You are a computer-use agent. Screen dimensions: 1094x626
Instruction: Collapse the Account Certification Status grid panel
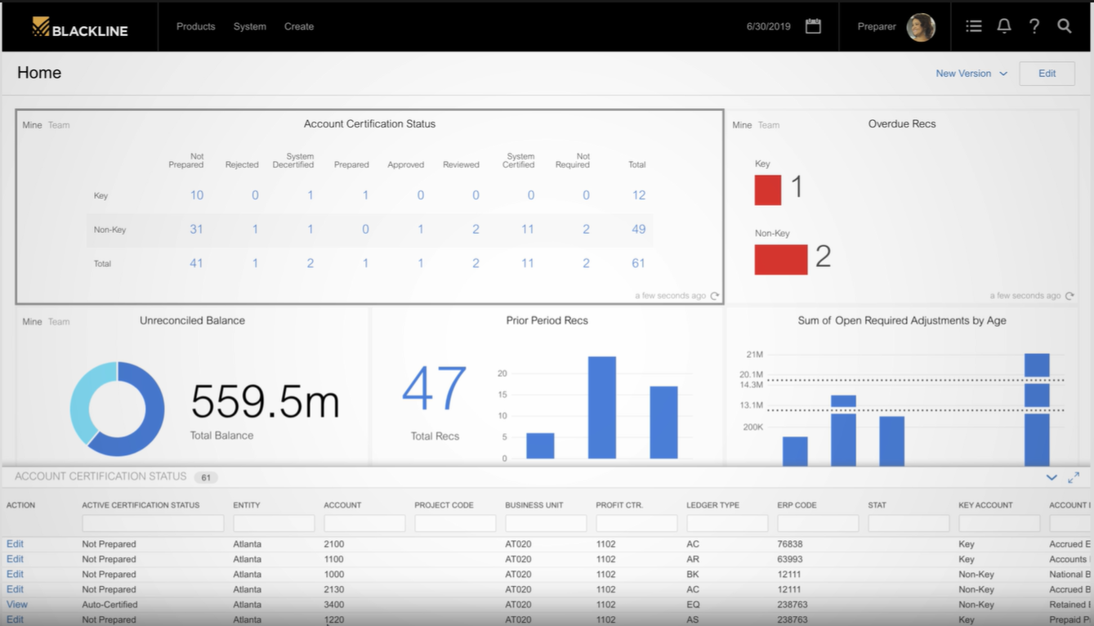click(1052, 476)
